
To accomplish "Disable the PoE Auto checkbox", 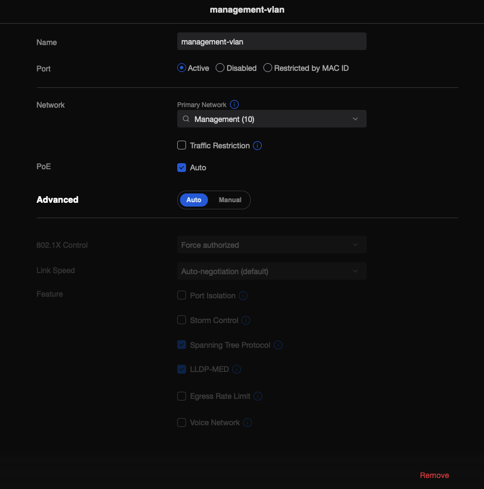I will click(x=182, y=168).
